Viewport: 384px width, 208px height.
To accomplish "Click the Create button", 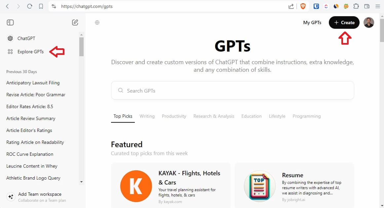I will (x=344, y=22).
